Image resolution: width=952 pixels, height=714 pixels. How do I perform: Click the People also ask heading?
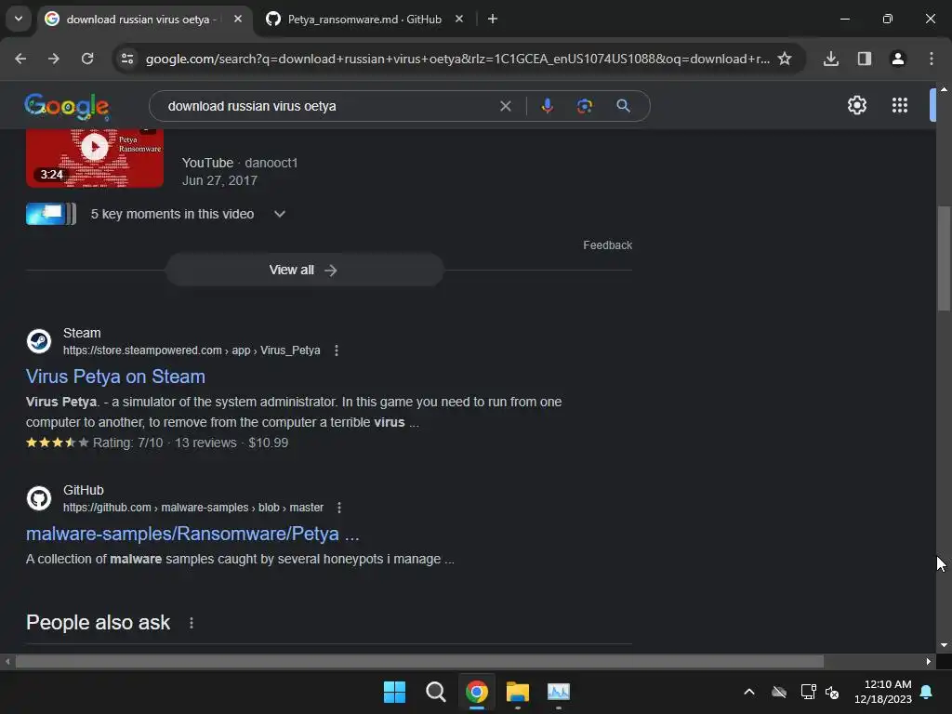[x=98, y=623]
